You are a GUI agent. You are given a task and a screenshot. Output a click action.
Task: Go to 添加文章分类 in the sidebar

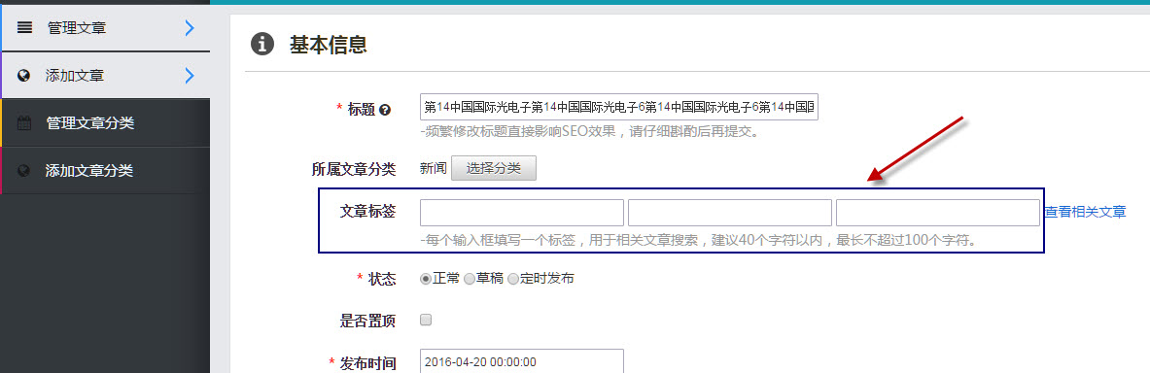point(106,171)
